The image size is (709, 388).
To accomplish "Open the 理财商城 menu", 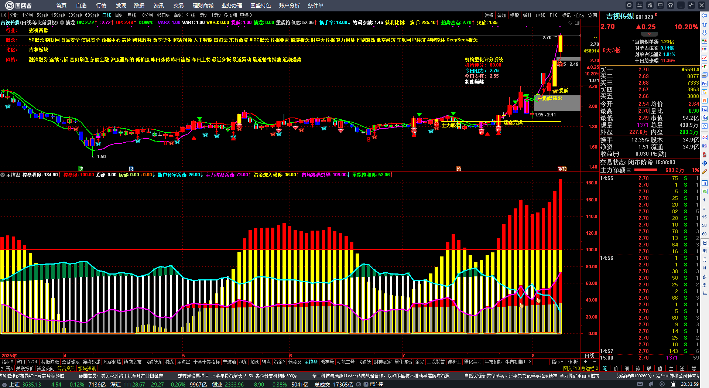I will [203, 6].
